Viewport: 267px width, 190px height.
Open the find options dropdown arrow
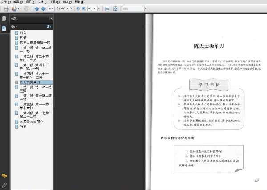146,8
